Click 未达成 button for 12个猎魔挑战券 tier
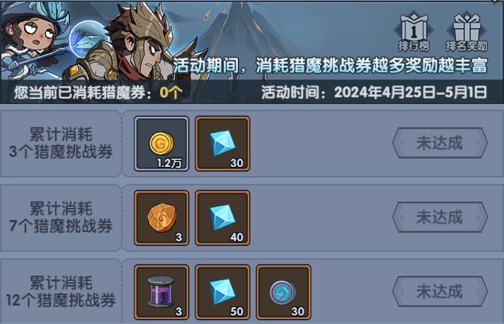Viewport: 504px width, 324px height. click(x=440, y=291)
